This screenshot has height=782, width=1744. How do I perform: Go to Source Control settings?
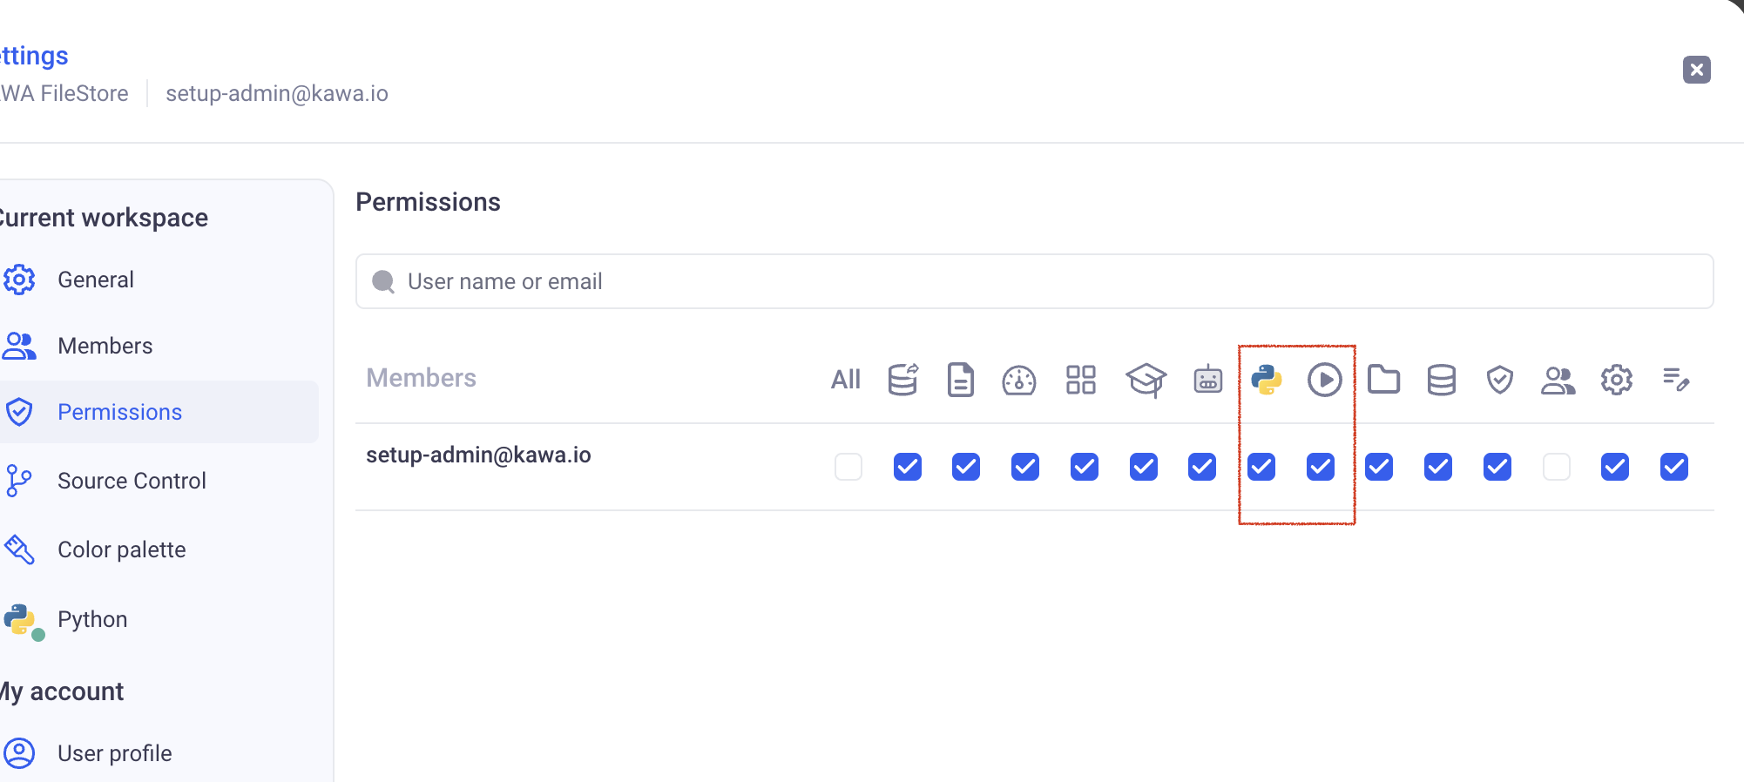click(132, 481)
